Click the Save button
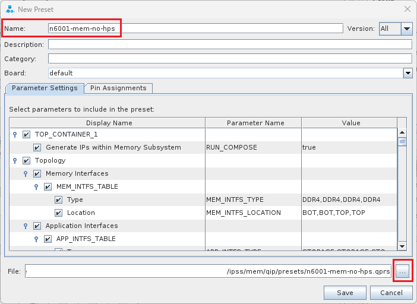 (x=345, y=293)
